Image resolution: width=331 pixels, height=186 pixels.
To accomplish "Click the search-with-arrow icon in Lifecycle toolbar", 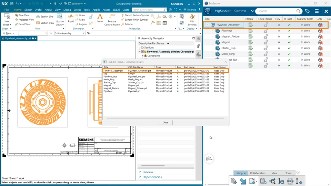I will coord(272,181).
